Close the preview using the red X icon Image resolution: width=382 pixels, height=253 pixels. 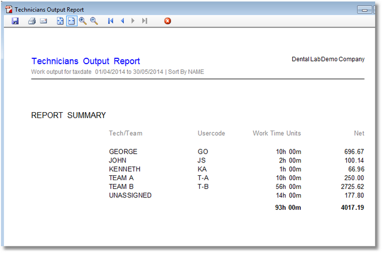click(x=167, y=21)
